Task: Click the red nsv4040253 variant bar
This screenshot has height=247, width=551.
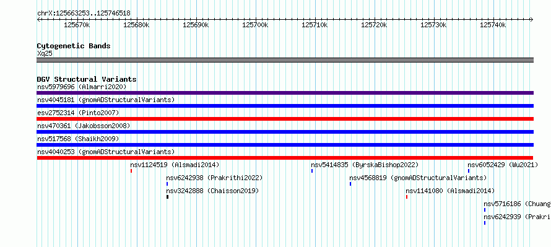Action: point(285,158)
